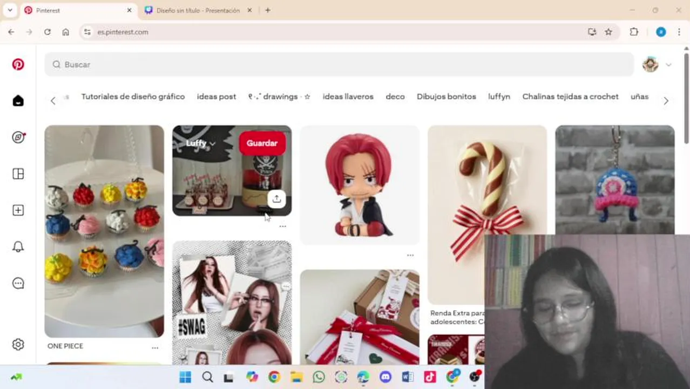Open the Chrome profile avatar
Screen dimensions: 690x389
click(x=661, y=32)
